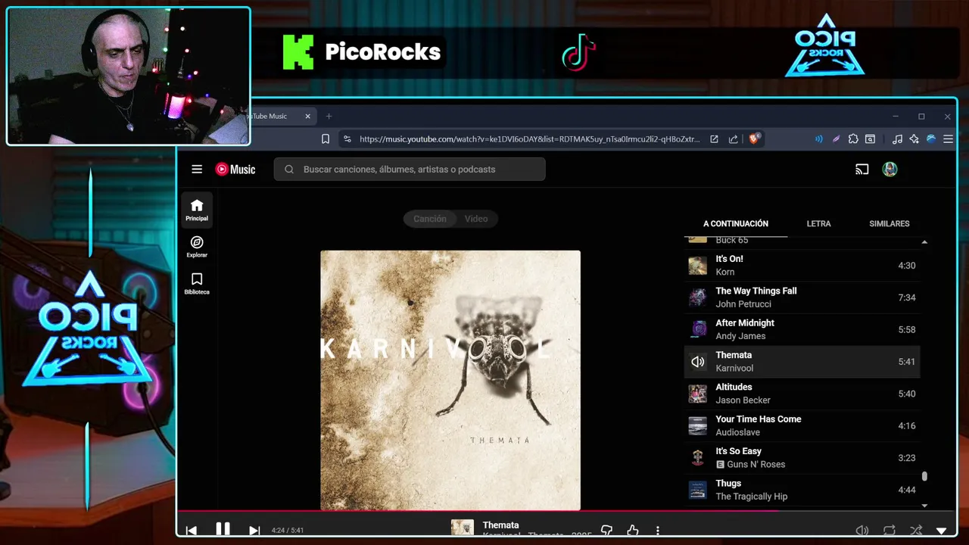This screenshot has width=969, height=545.
Task: Like the song Themata
Action: tap(633, 531)
